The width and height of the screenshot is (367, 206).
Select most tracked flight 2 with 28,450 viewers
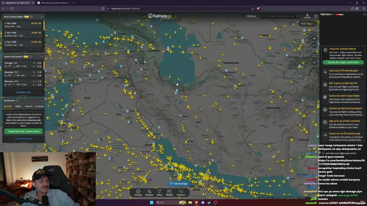coord(23,34)
